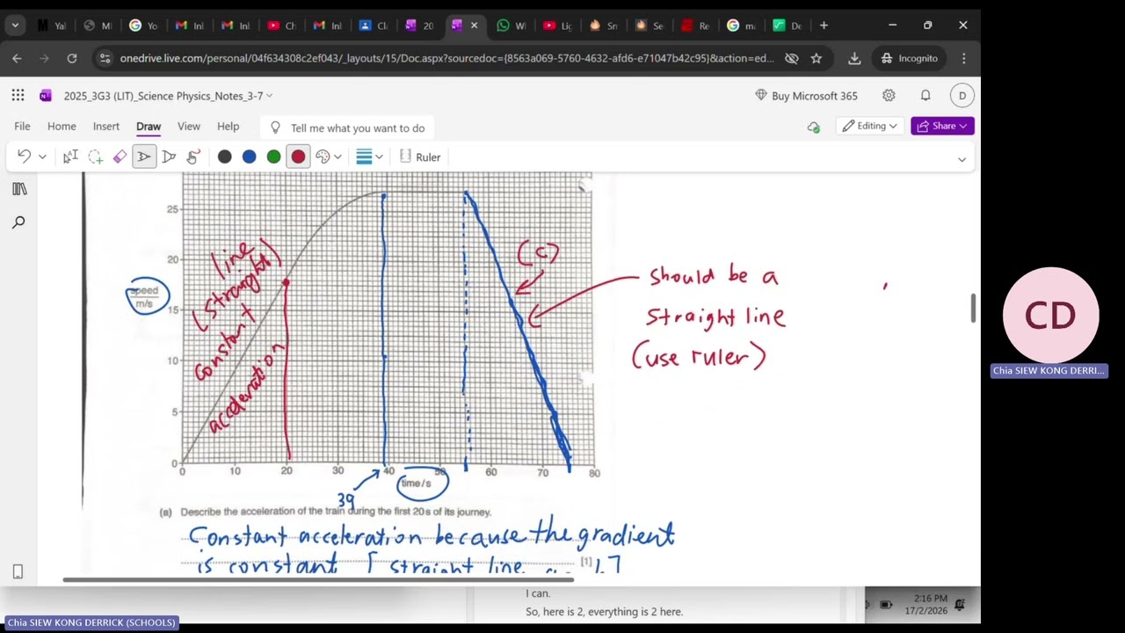The image size is (1125, 633).
Task: Click the Share button
Action: tap(942, 126)
